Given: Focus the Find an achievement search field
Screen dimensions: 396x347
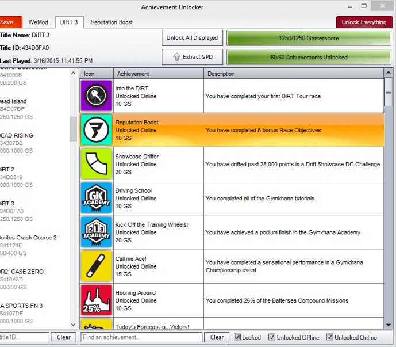Looking at the screenshot, I should click(141, 337).
